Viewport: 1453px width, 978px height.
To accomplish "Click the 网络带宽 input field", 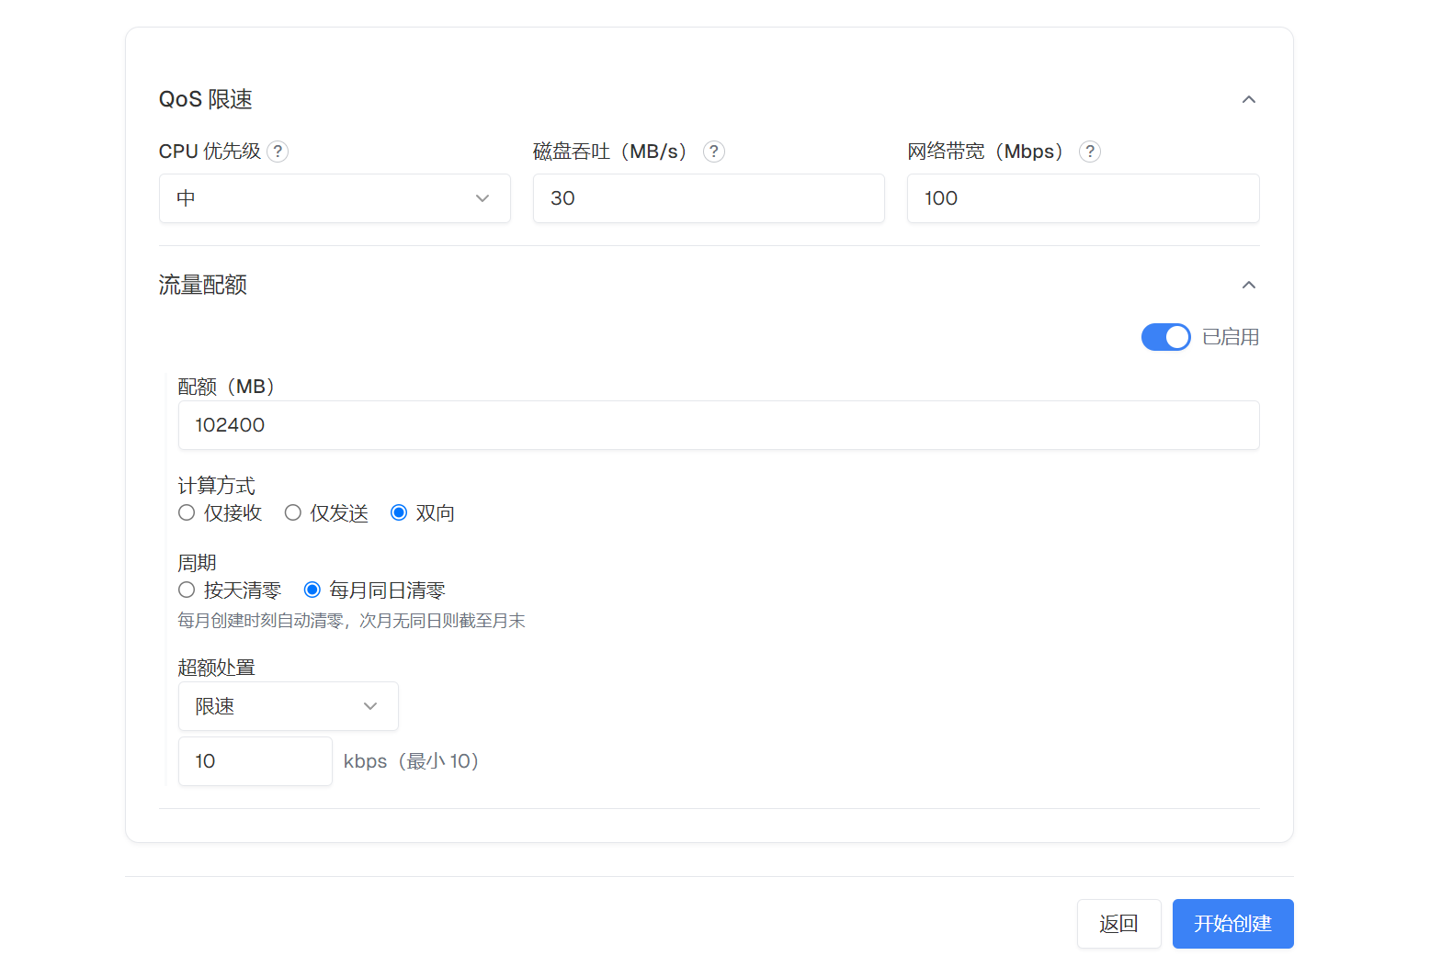I will click(x=1084, y=198).
